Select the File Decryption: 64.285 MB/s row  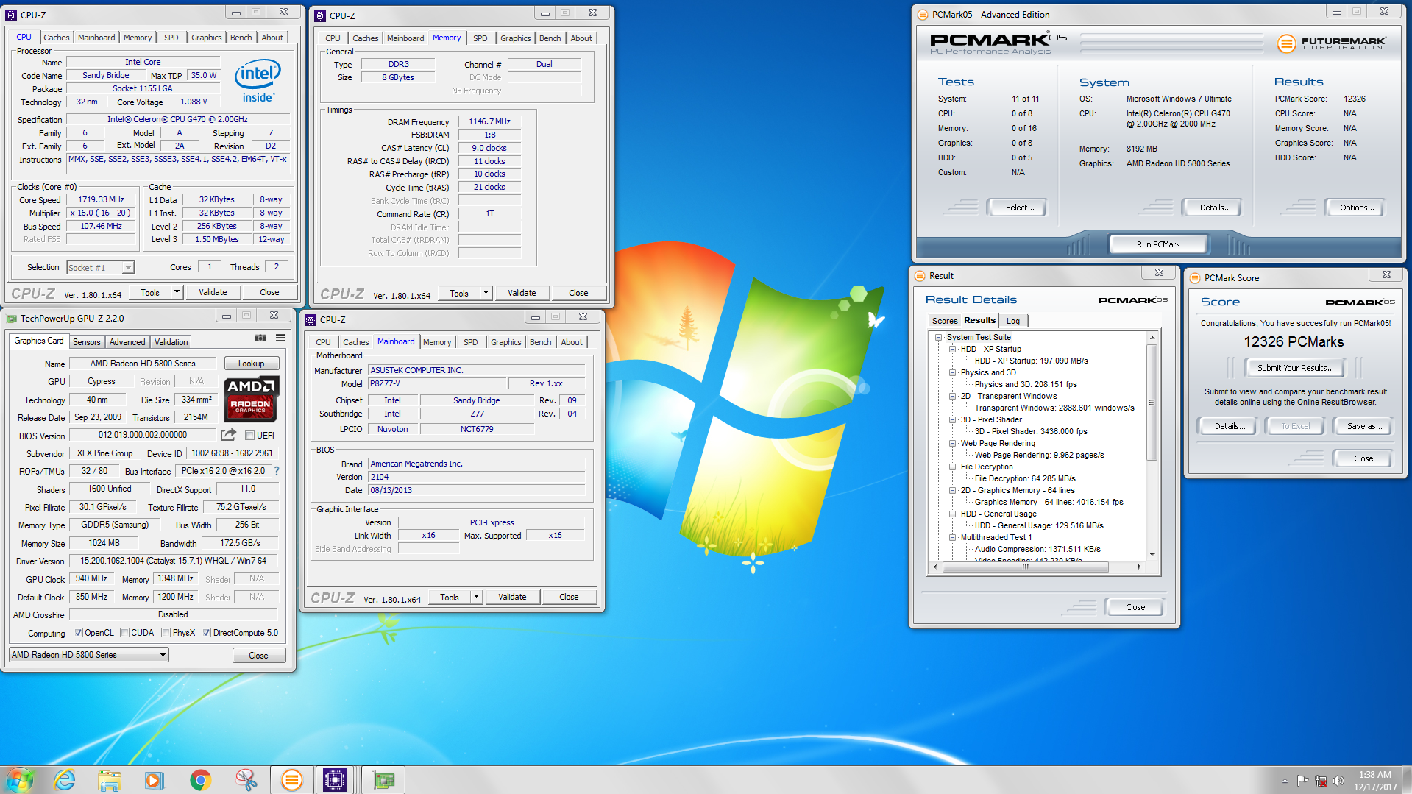1025,478
